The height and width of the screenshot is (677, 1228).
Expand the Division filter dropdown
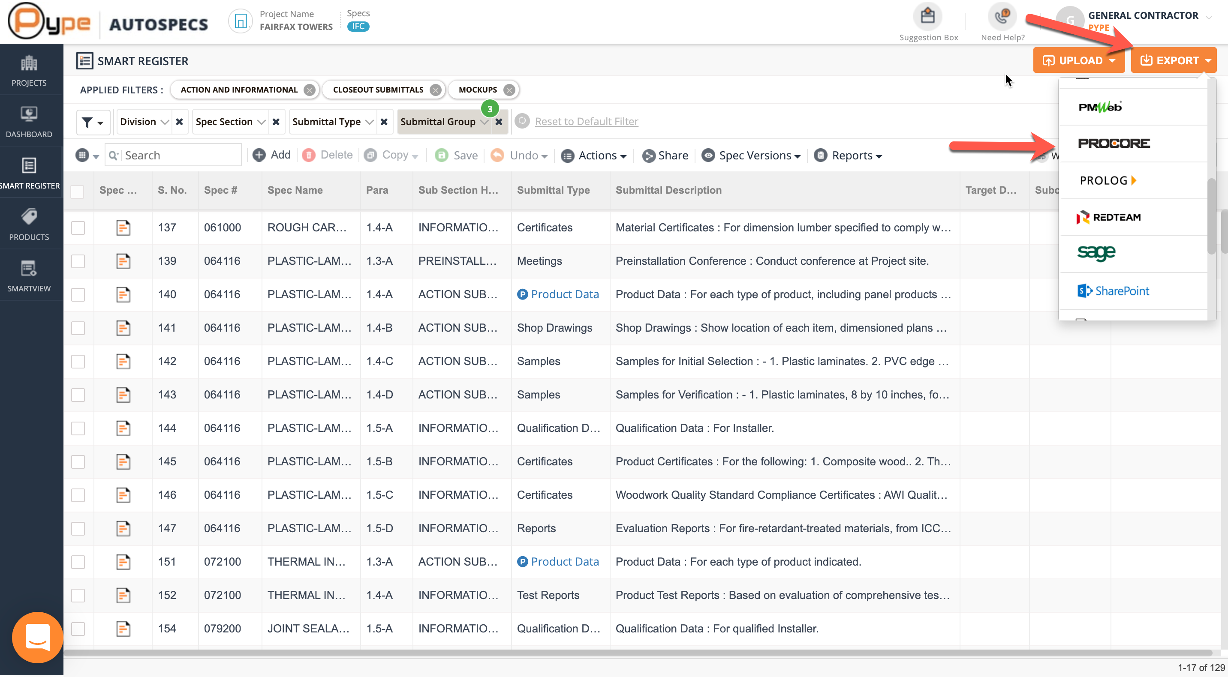pyautogui.click(x=144, y=122)
